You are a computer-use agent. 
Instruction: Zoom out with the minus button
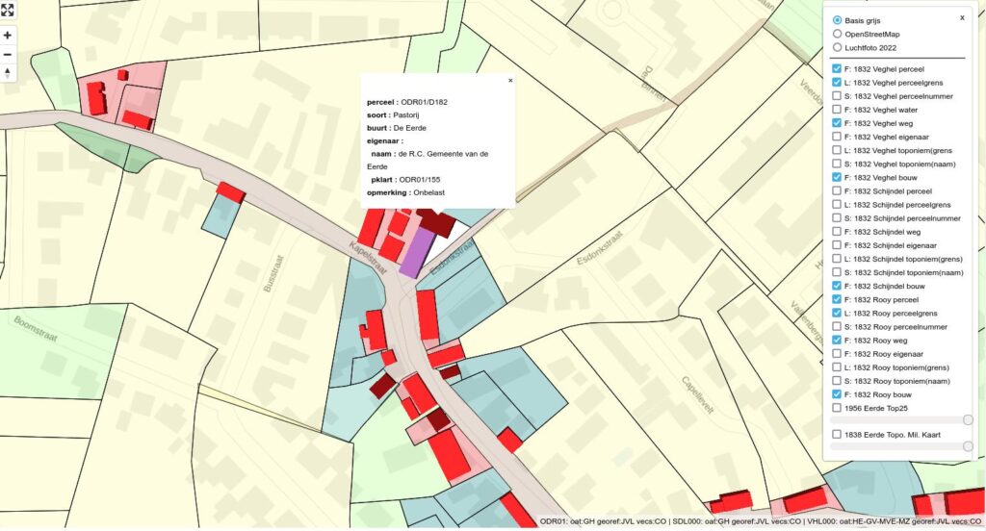pos(8,54)
